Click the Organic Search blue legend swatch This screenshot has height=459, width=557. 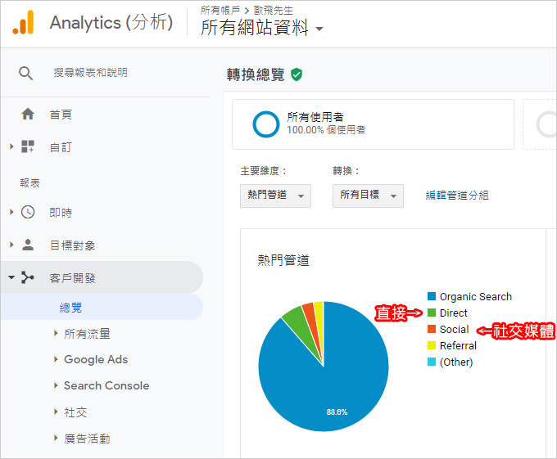click(432, 296)
